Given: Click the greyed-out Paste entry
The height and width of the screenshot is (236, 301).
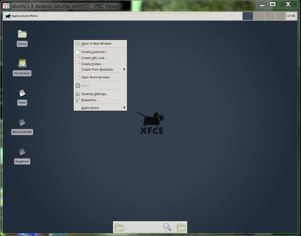Looking at the screenshot, I should click(100, 86).
